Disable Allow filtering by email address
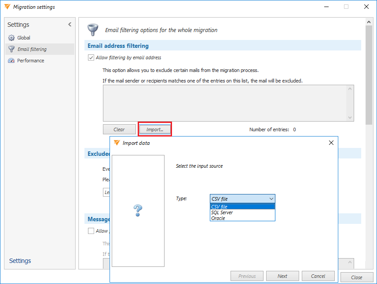This screenshot has width=377, height=284. (x=91, y=58)
